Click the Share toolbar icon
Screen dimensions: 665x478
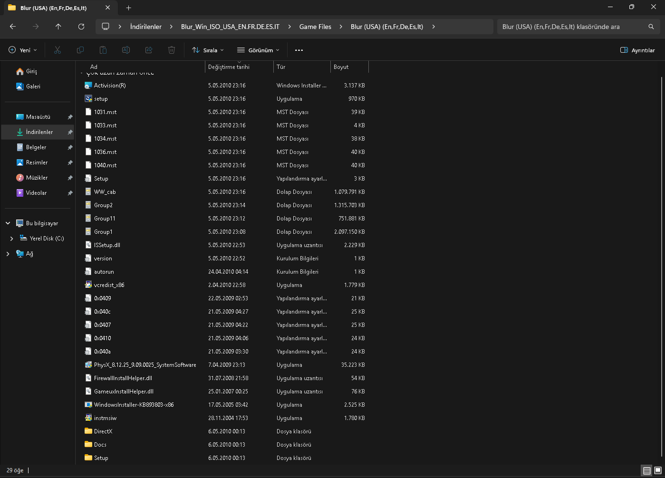coord(149,50)
